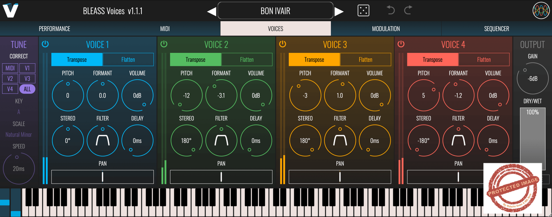The image size is (552, 217).
Task: Open the SCALE selector Natural Minor
Action: pyautogui.click(x=19, y=135)
